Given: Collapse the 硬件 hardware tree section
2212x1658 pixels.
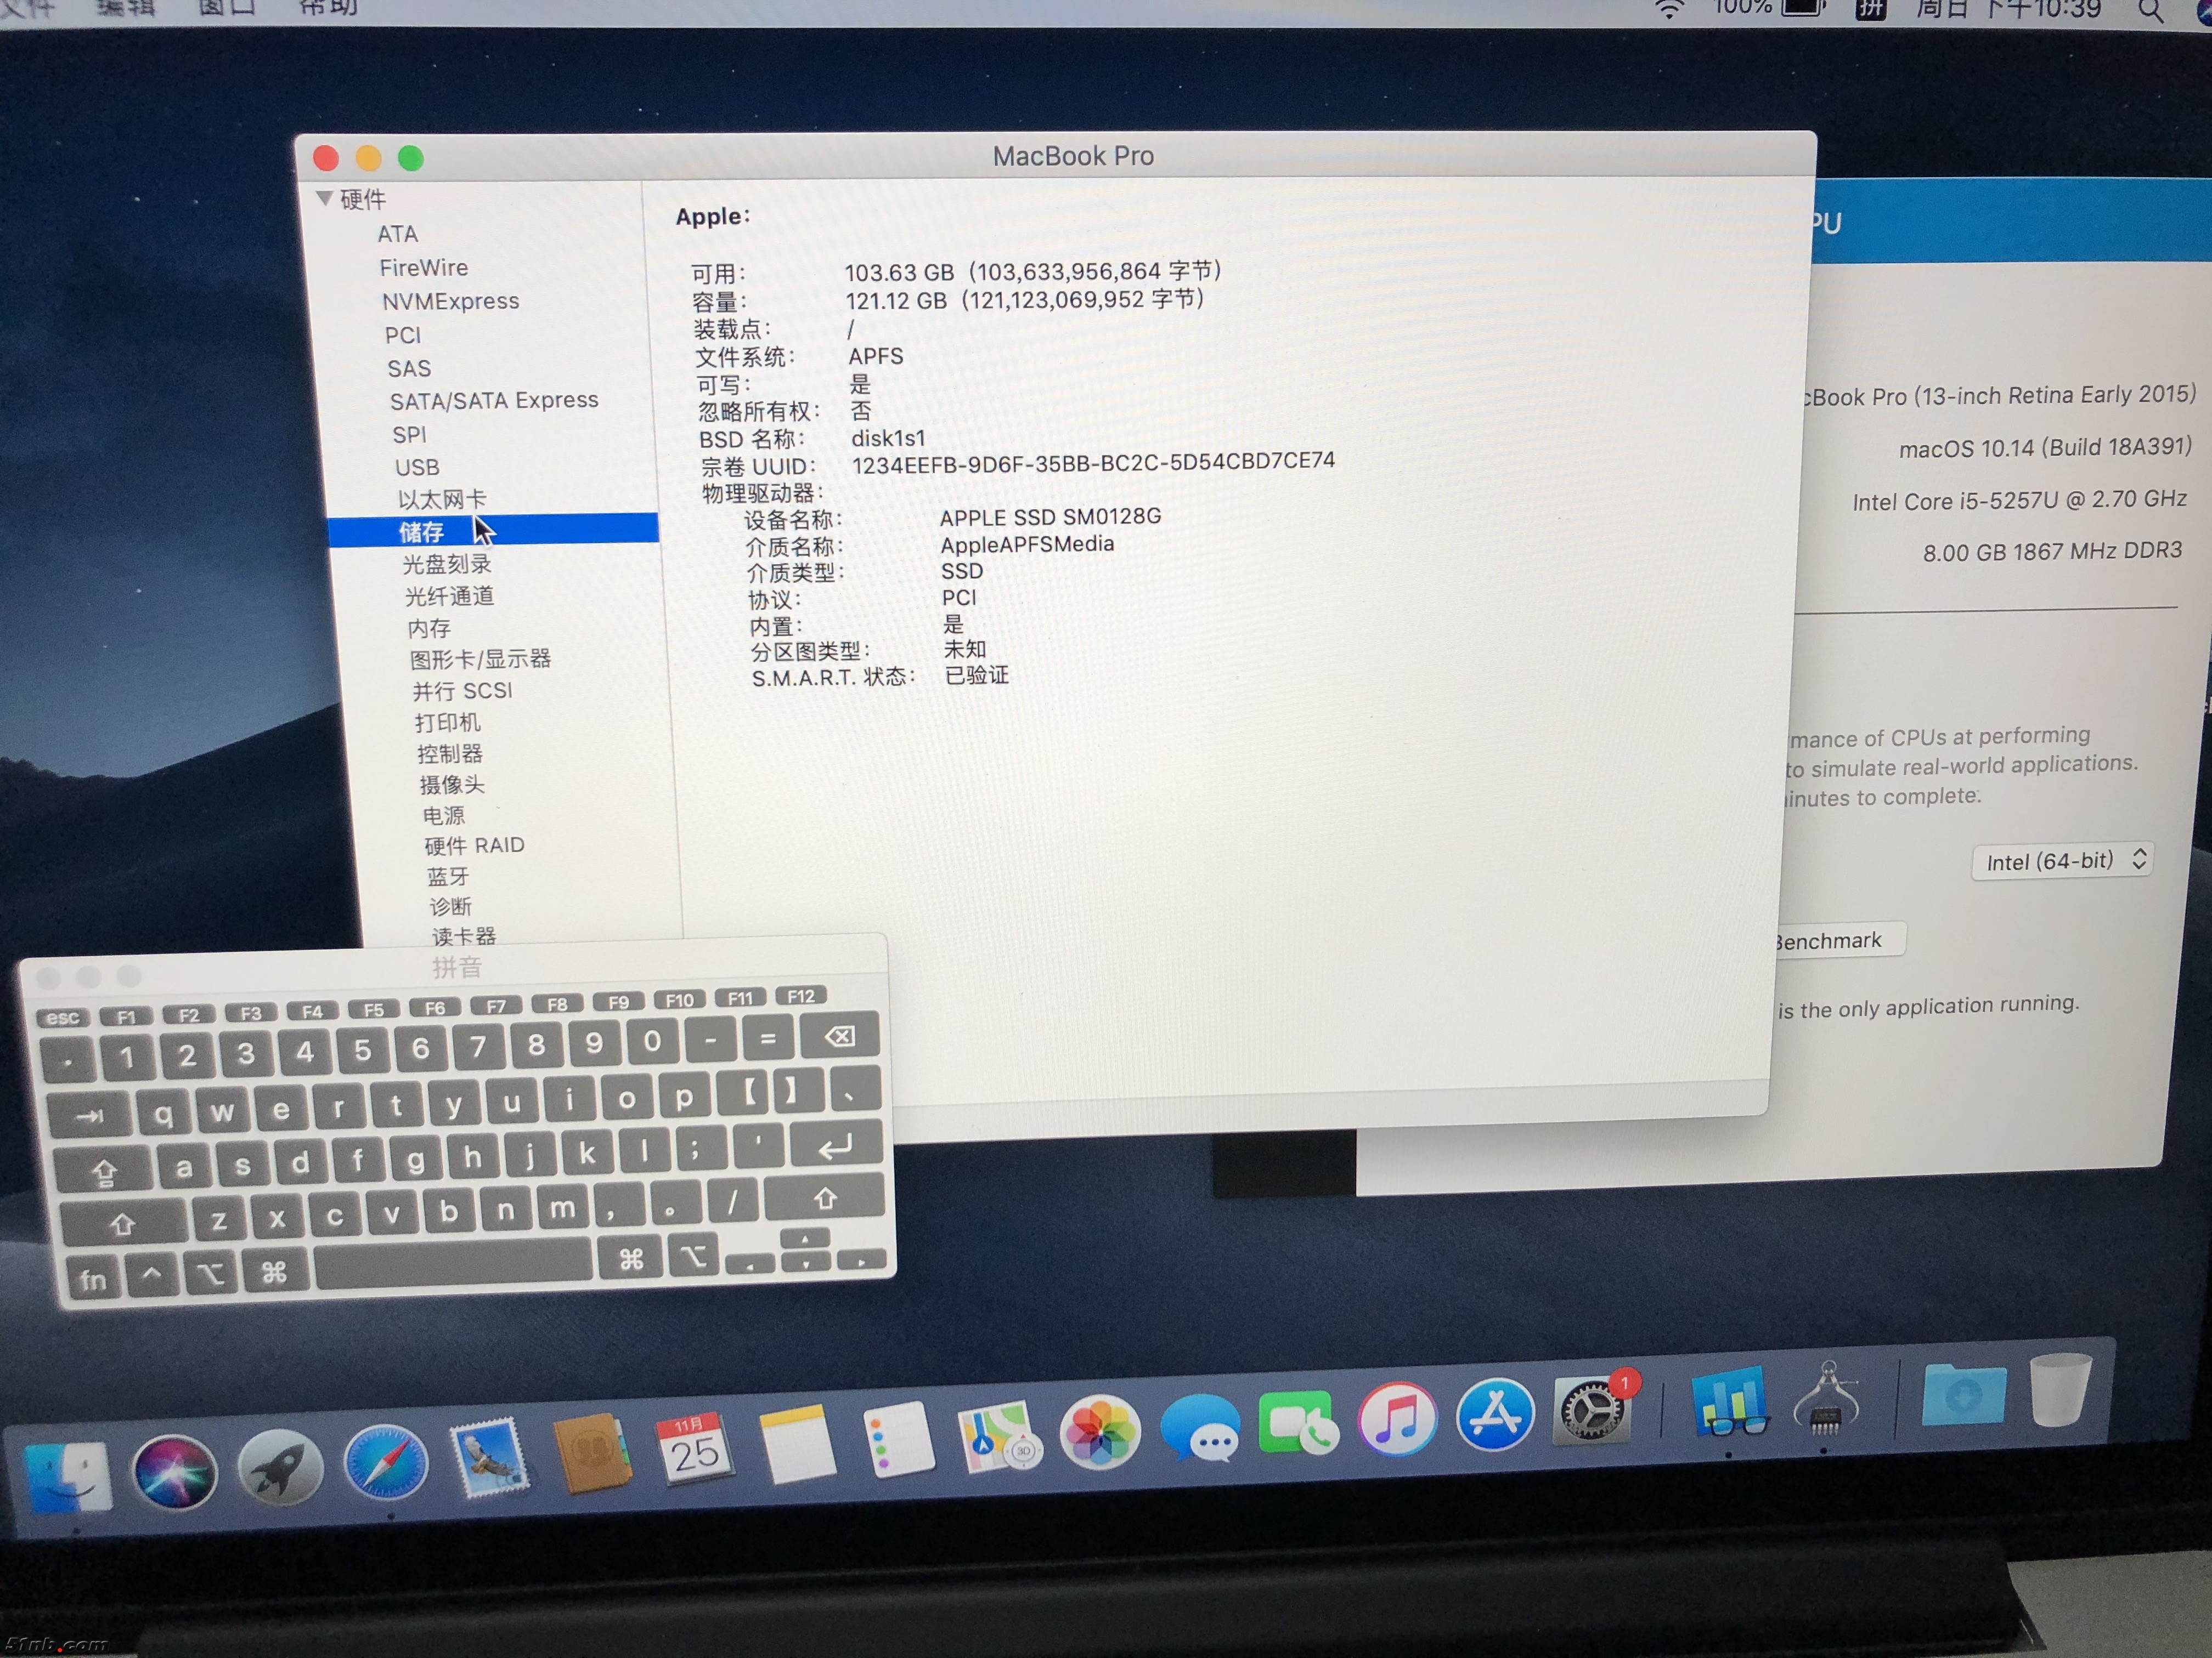Looking at the screenshot, I should [324, 198].
